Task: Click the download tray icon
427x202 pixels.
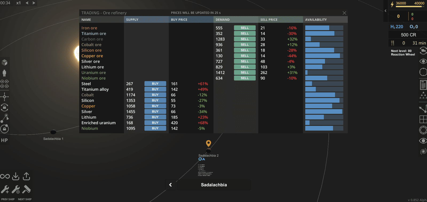Action: point(16,176)
